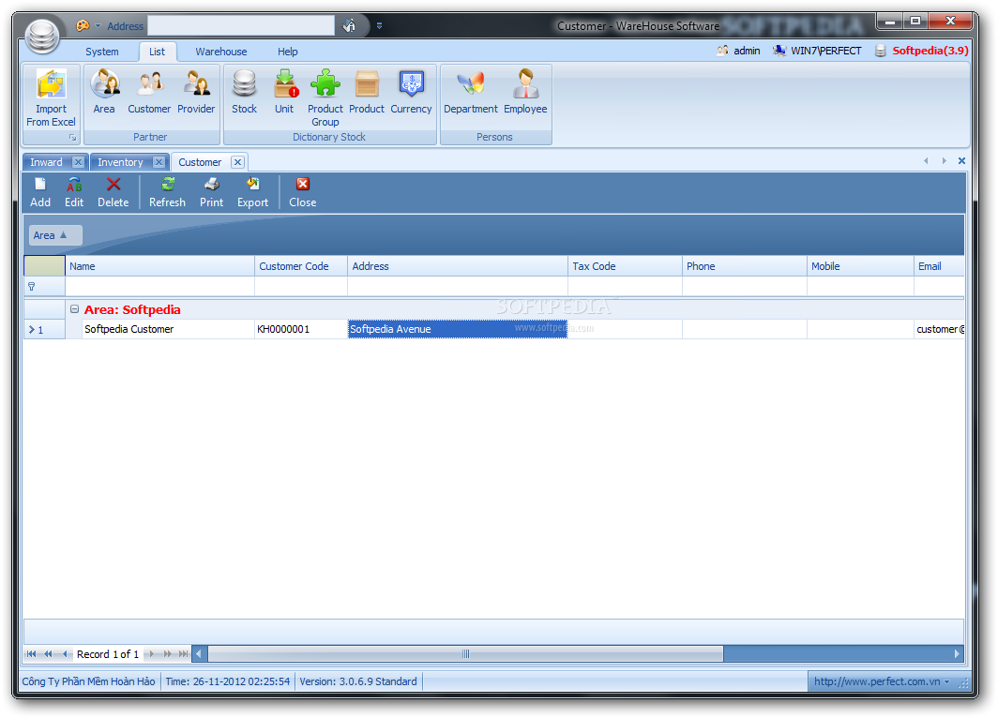The image size is (998, 718).
Task: Select the KH0000001 customer code cell
Action: 301,329
